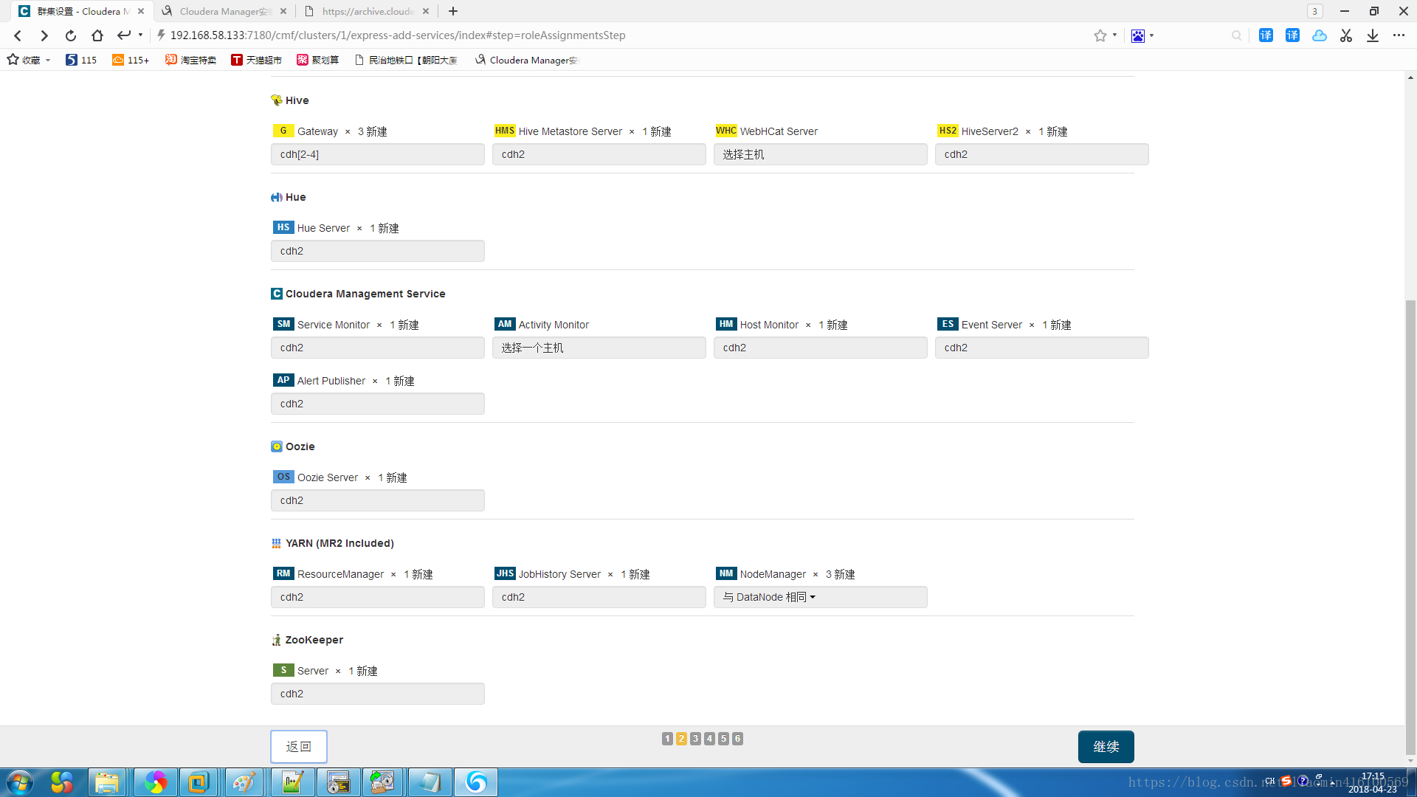The image size is (1417, 797).
Task: Edit the Event Server host field
Action: 1041,348
